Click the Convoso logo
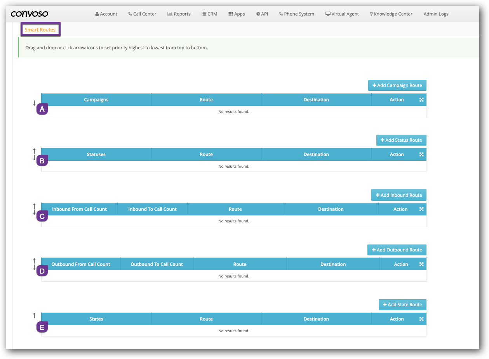This screenshot has width=489, height=359. 30,14
